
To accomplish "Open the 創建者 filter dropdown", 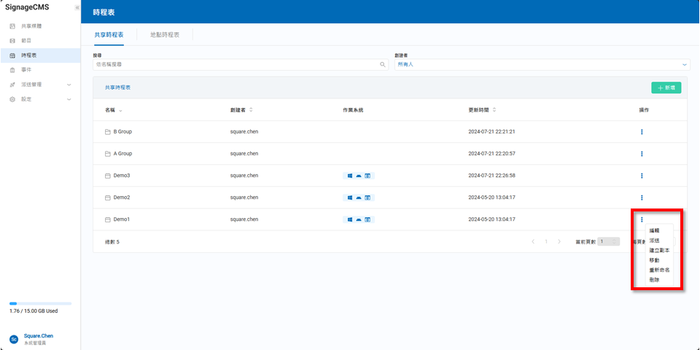I will click(x=541, y=64).
